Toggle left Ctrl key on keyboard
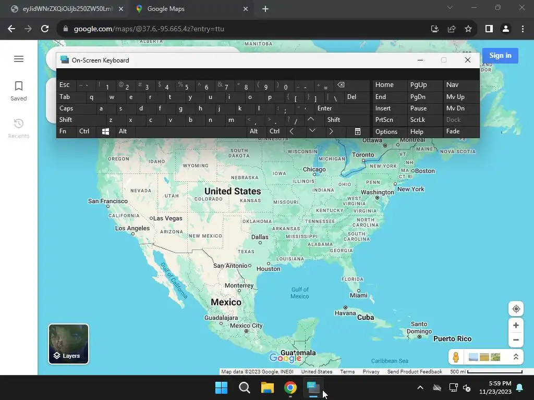 coord(87,131)
